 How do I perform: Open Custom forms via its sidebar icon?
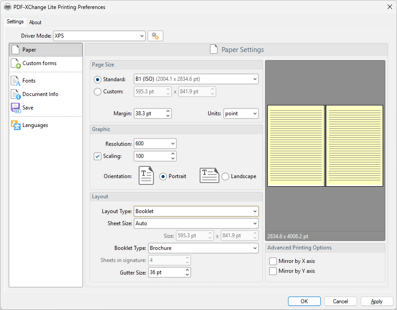(x=16, y=64)
